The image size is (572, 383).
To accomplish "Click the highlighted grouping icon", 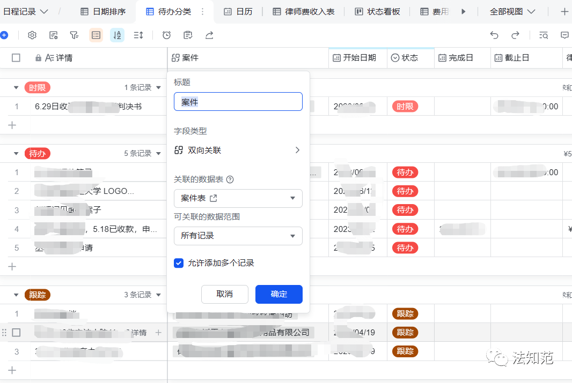I will [95, 35].
